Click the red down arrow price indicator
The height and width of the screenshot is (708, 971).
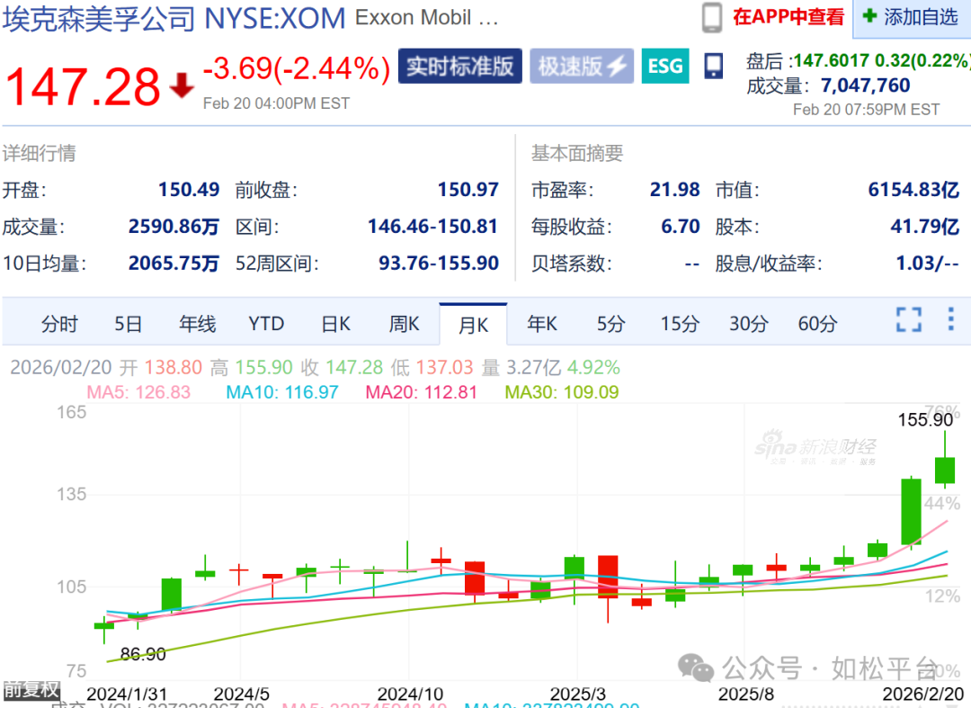(x=183, y=85)
